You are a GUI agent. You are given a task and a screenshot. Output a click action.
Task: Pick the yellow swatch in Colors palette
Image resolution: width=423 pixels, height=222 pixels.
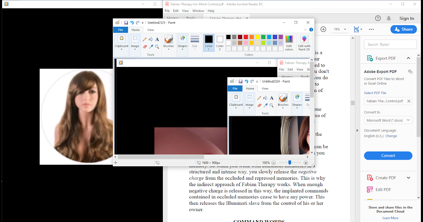click(257, 37)
